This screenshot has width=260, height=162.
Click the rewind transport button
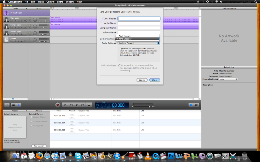pyautogui.click(x=71, y=105)
